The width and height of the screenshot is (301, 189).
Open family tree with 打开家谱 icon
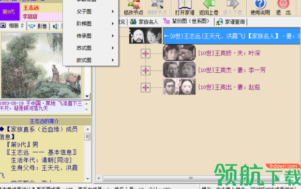pyautogui.click(x=185, y=8)
